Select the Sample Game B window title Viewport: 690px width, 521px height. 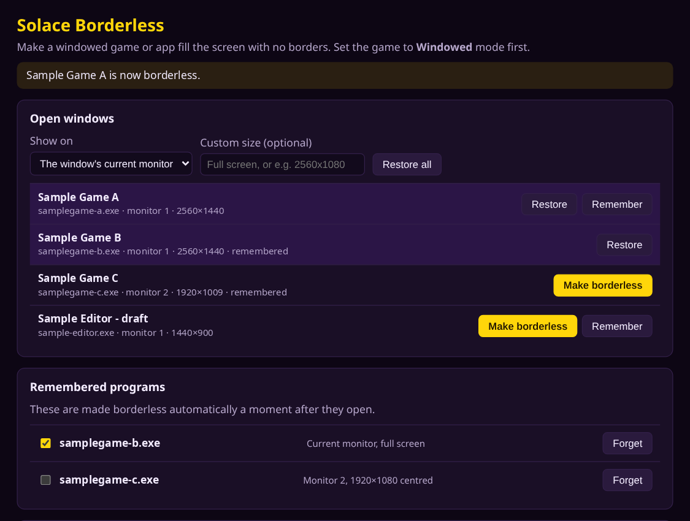click(80, 238)
